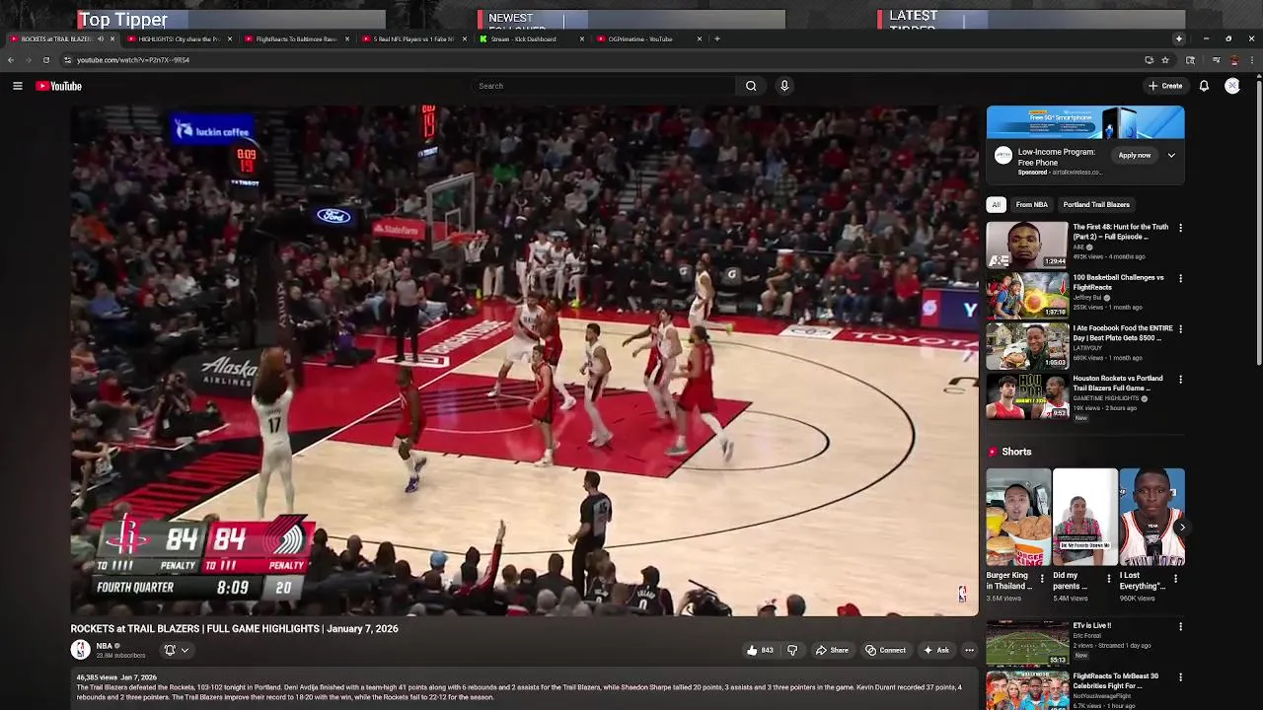Open a new browser tab
Image resolution: width=1263 pixels, height=710 pixels.
(717, 39)
